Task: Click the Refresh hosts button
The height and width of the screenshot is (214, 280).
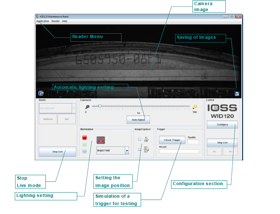Action: pos(48,119)
